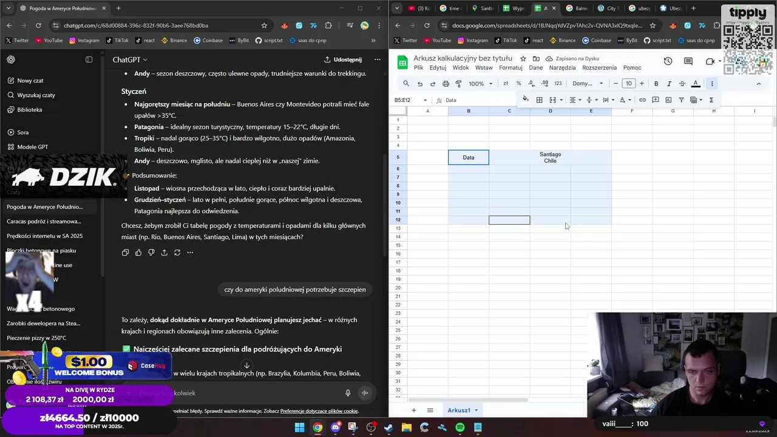Screen dimensions: 777x437
Task: Open the comments panel icon in Sheets
Action: pyautogui.click(x=688, y=61)
